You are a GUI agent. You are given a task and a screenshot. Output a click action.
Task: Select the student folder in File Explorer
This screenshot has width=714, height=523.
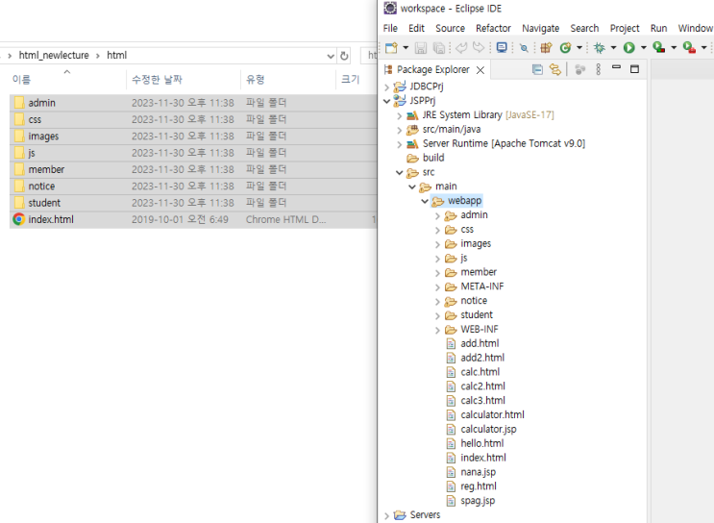(193, 203)
